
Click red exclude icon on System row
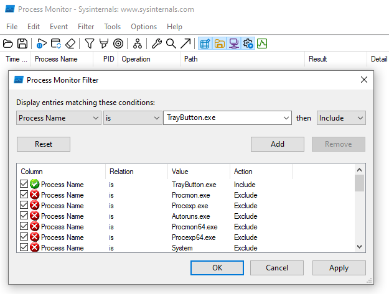point(34,247)
